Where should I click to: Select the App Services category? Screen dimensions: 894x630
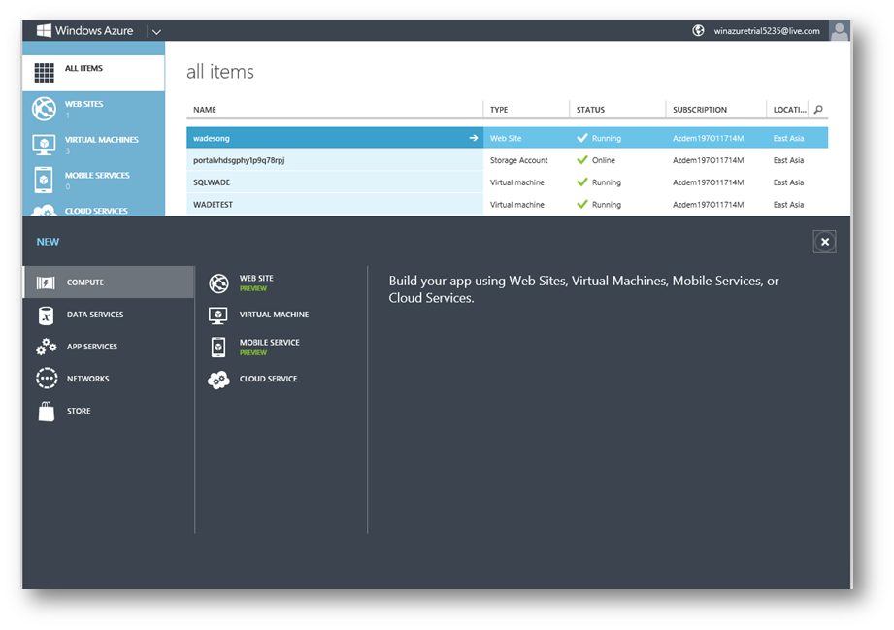pos(109,347)
